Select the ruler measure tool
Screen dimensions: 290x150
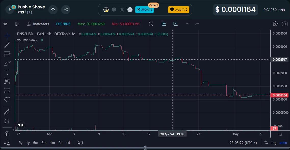tap(7, 112)
